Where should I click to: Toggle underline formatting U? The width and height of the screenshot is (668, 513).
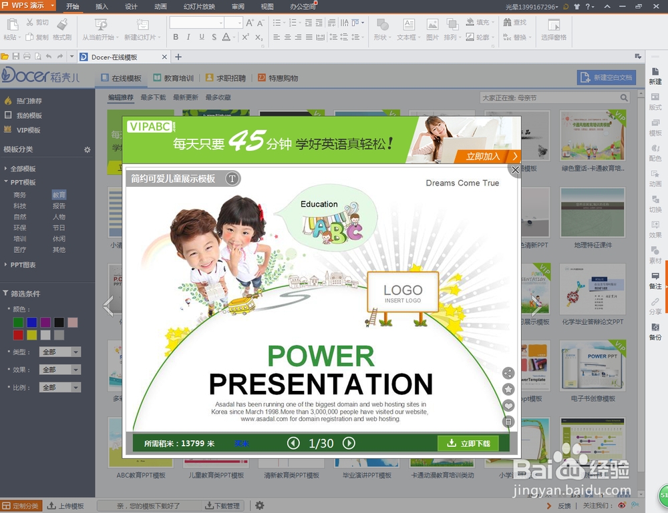coord(202,37)
